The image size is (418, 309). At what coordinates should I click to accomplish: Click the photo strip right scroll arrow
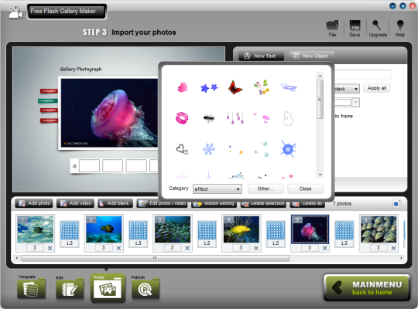point(402,258)
